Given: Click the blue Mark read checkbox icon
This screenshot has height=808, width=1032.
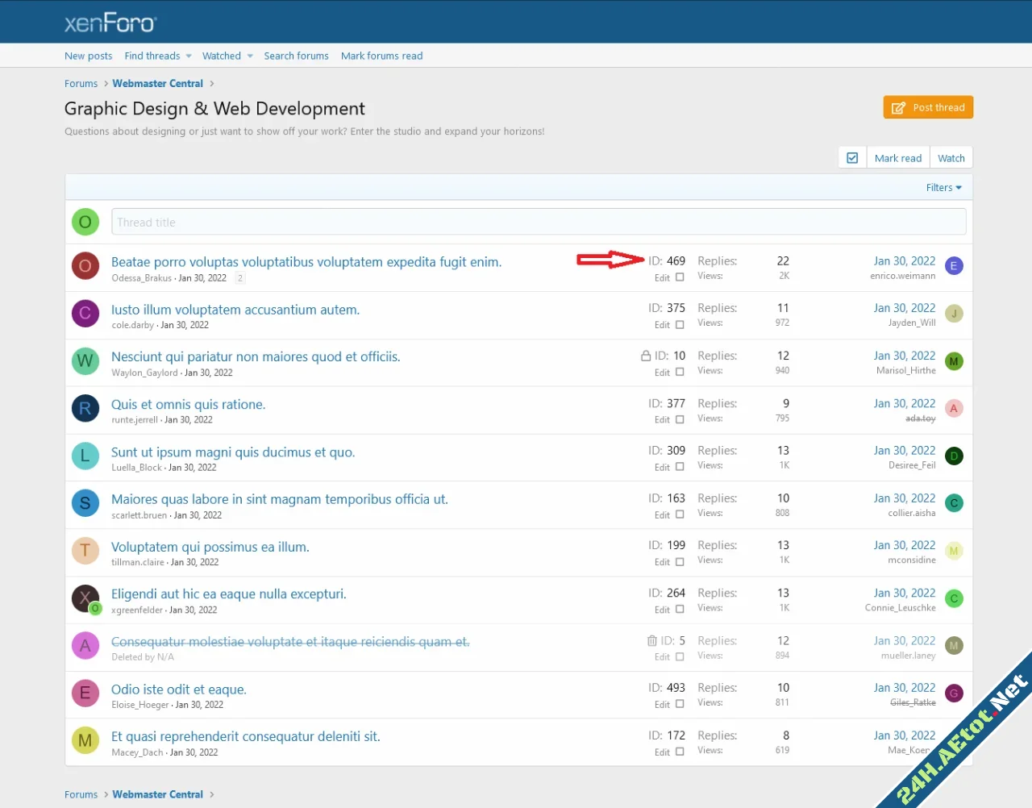Looking at the screenshot, I should [852, 157].
